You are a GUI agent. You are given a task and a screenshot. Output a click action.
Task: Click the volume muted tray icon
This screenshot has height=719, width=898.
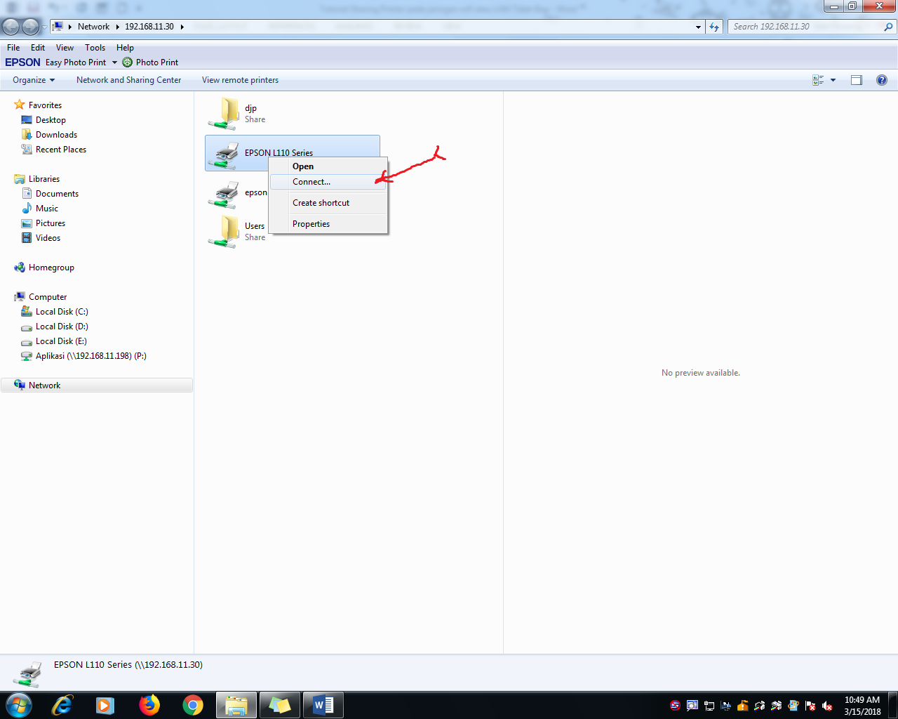(x=827, y=706)
